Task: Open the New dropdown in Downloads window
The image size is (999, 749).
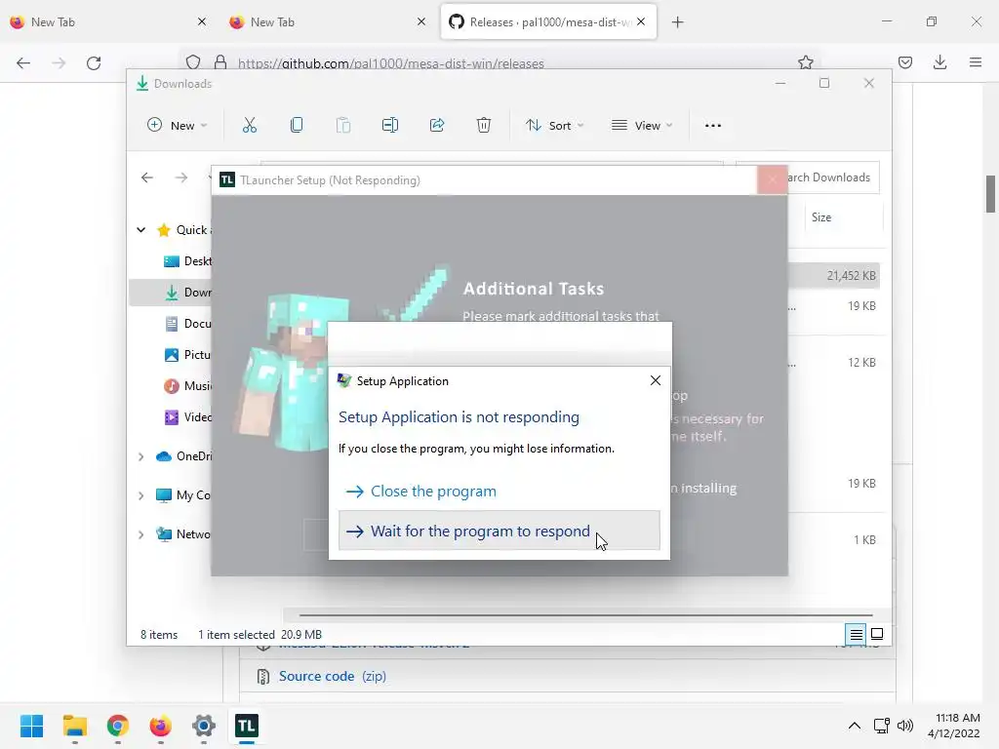Action: 178,126
